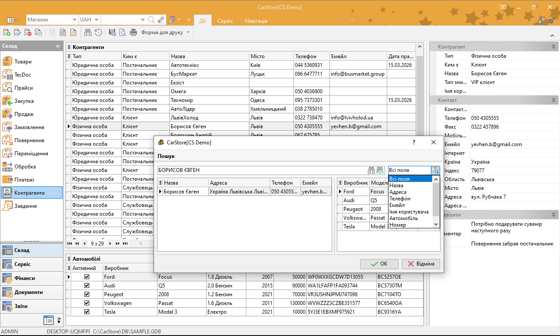Switch to the Сервіс ribbon tab

pyautogui.click(x=225, y=21)
